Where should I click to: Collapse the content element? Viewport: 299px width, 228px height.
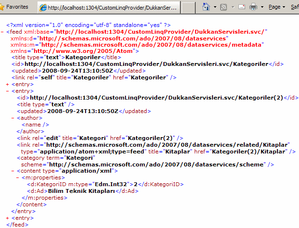pos(13,171)
